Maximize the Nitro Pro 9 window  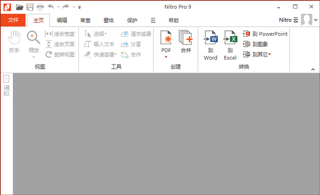pos(295,7)
